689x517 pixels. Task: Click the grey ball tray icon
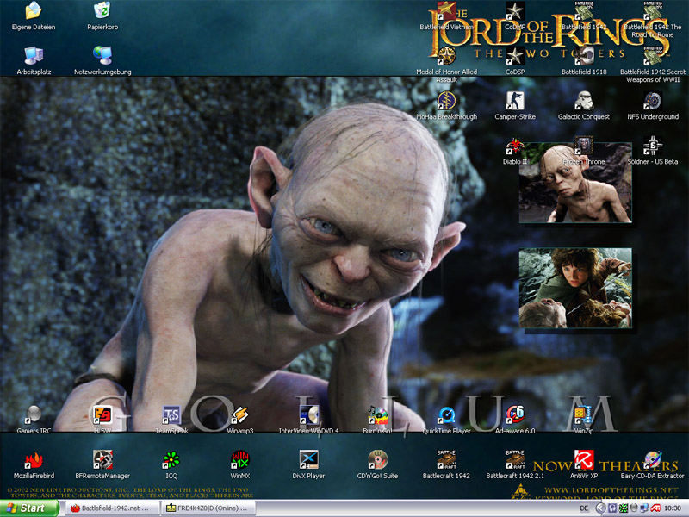[634, 508]
